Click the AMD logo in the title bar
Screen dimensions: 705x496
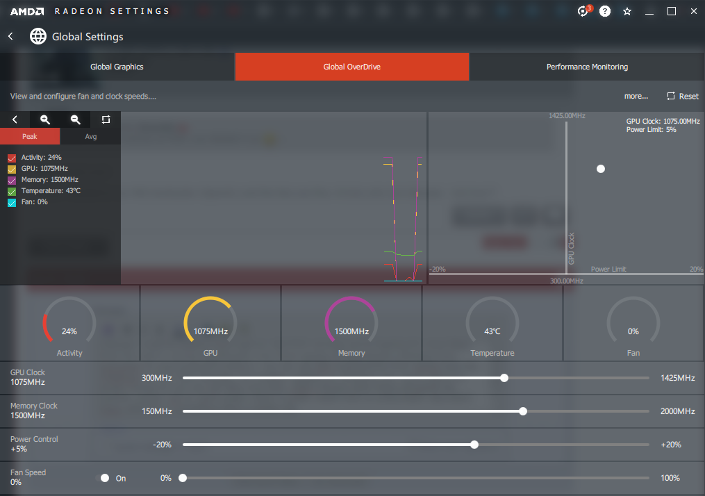tap(27, 11)
